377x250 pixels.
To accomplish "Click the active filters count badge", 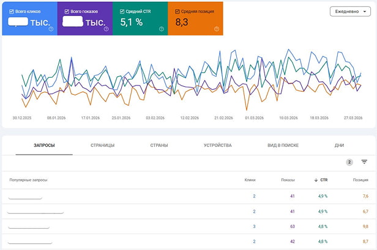I will point(349,162).
